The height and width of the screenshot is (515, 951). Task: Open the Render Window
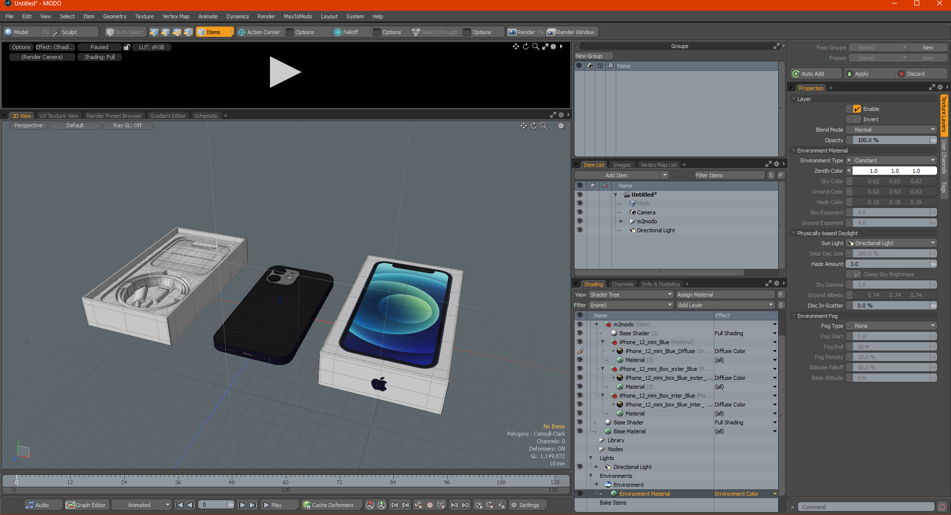pyautogui.click(x=571, y=32)
